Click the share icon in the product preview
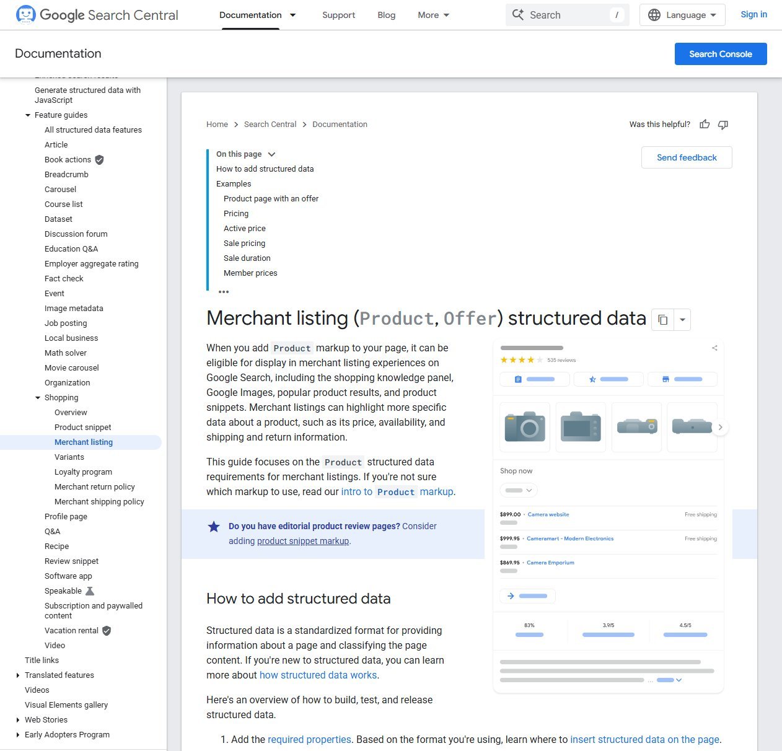Viewport: 782px width, 751px height. click(x=714, y=348)
